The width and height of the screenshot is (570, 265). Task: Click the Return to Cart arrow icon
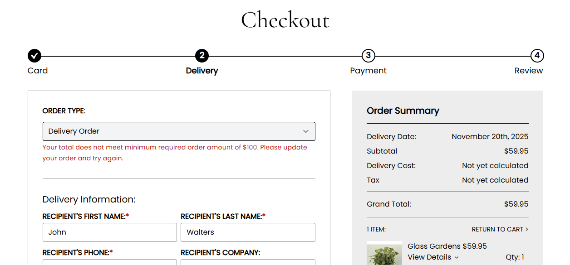coord(526,229)
